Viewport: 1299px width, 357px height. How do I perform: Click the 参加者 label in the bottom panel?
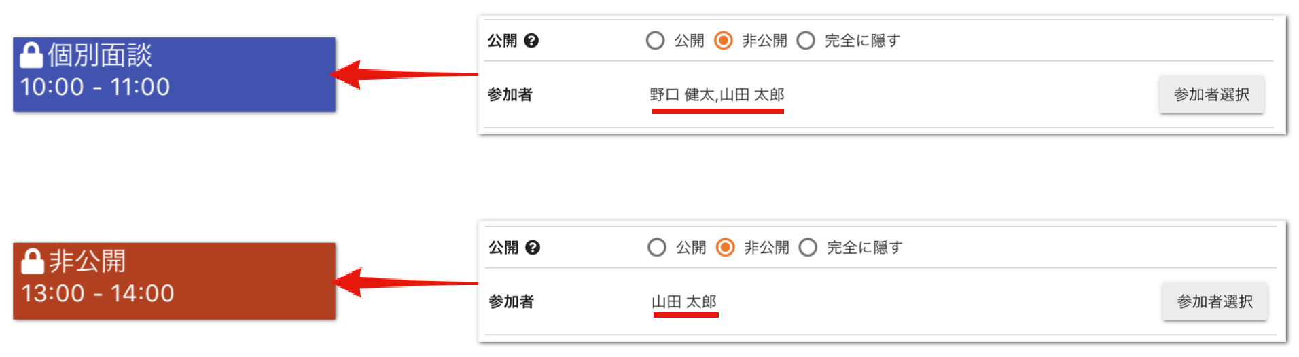pyautogui.click(x=511, y=301)
